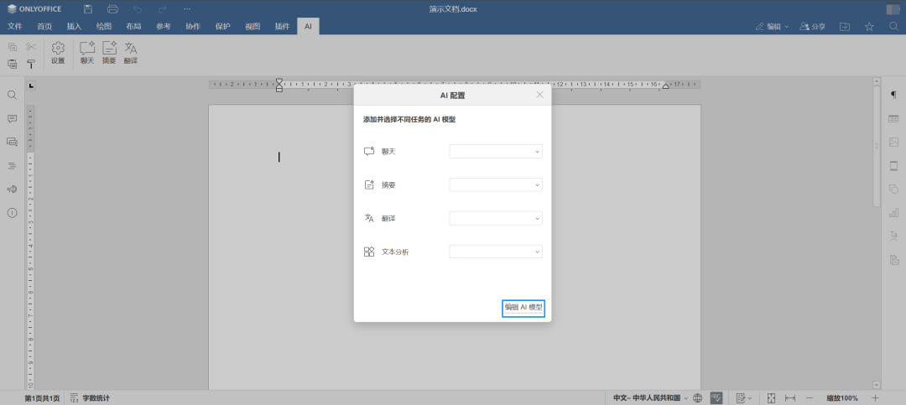The width and height of the screenshot is (906, 405).
Task: Open Header and footer settings in right sidebar
Action: click(894, 166)
